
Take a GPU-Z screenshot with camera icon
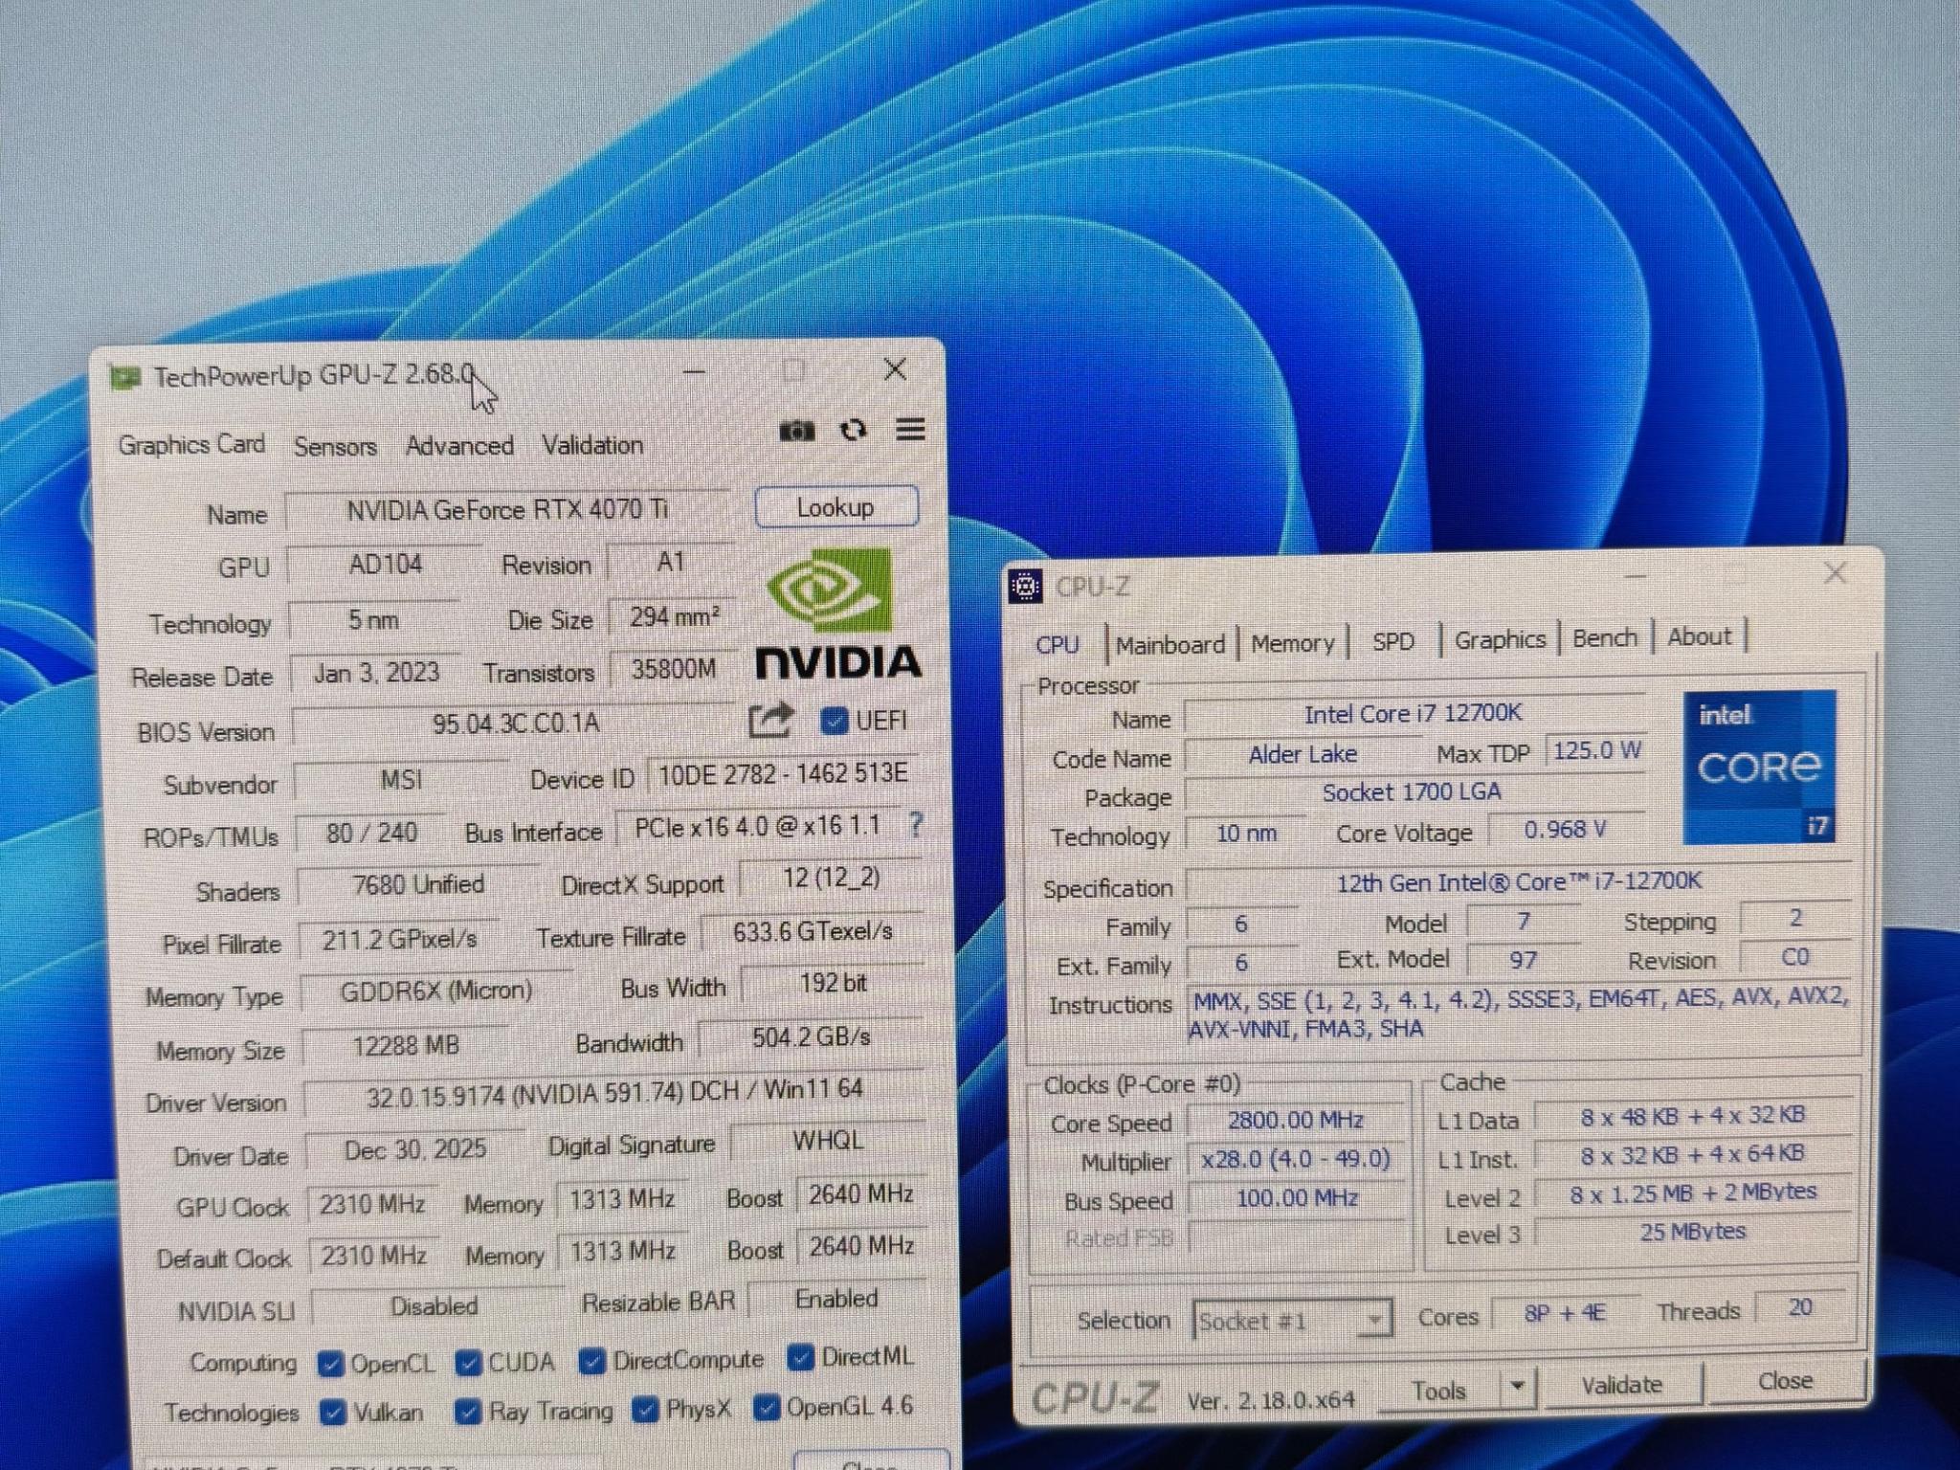click(x=796, y=431)
